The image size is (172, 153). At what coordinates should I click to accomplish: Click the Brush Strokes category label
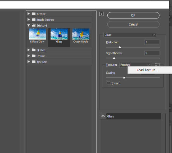tap(45, 20)
